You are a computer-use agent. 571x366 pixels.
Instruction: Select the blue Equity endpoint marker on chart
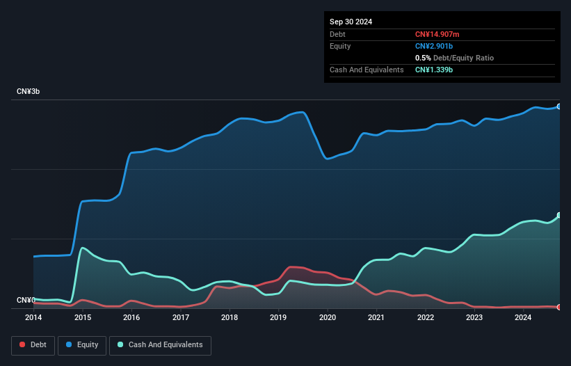(x=559, y=106)
